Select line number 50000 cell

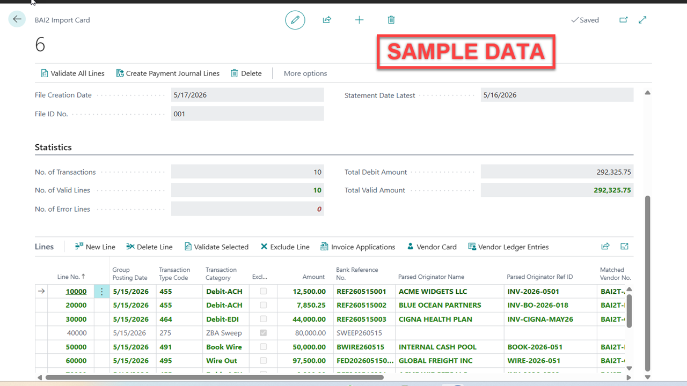click(x=71, y=347)
